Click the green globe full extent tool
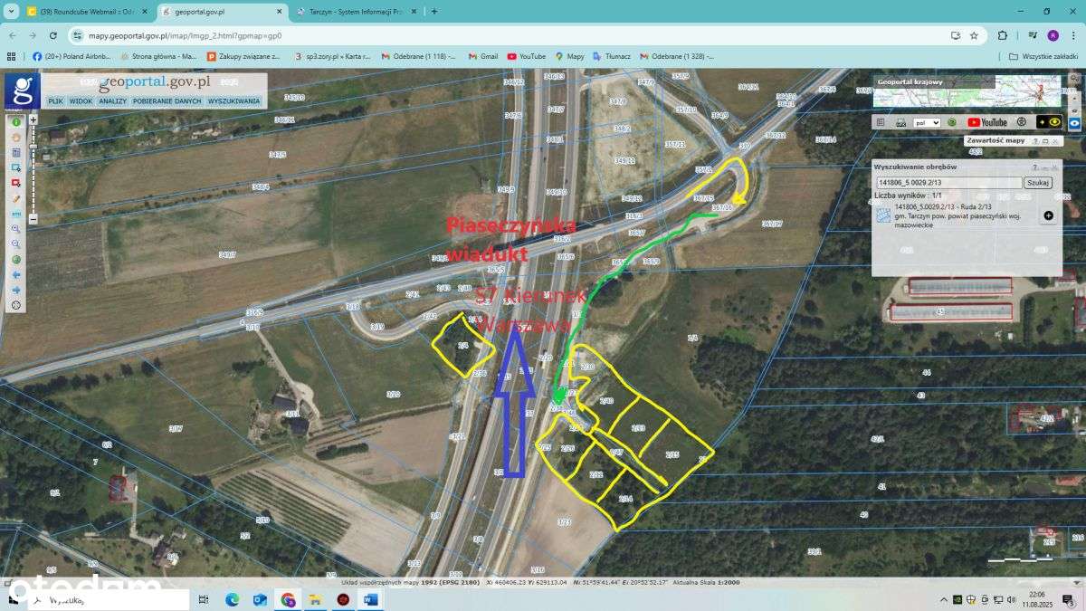Image resolution: width=1086 pixels, height=611 pixels. 16,260
